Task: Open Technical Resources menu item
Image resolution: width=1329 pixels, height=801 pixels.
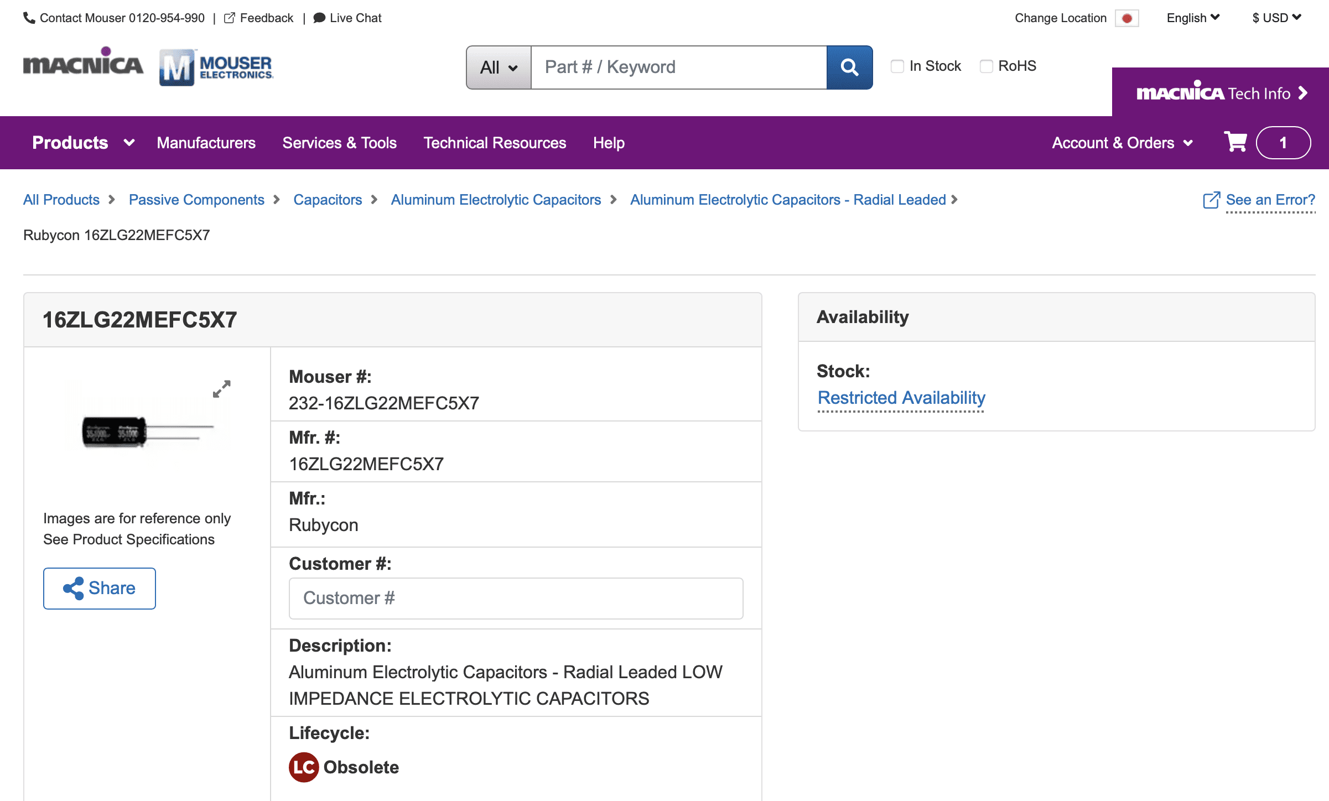Action: (495, 143)
